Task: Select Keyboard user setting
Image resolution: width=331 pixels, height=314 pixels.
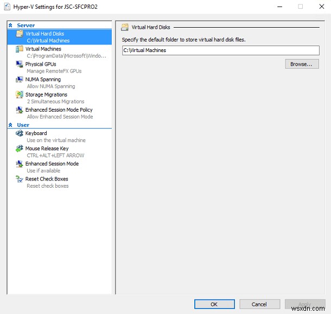Action: [60, 137]
